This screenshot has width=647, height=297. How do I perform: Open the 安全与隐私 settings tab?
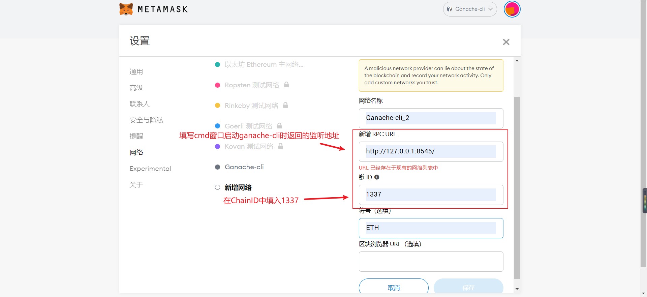point(146,120)
